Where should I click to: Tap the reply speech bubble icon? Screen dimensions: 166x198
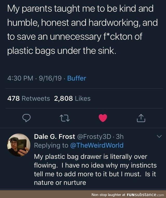(x=26, y=118)
